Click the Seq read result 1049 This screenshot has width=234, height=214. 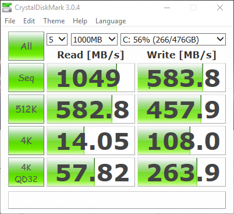pyautogui.click(x=91, y=78)
